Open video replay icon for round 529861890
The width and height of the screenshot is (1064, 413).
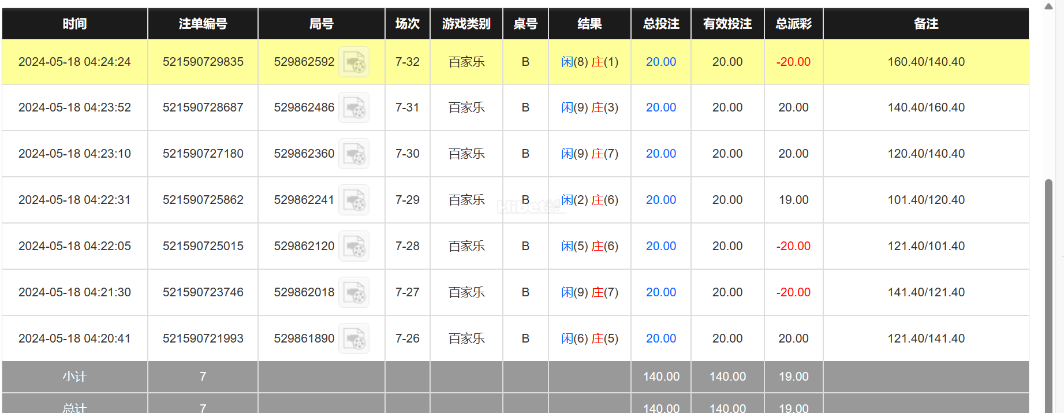tap(354, 338)
